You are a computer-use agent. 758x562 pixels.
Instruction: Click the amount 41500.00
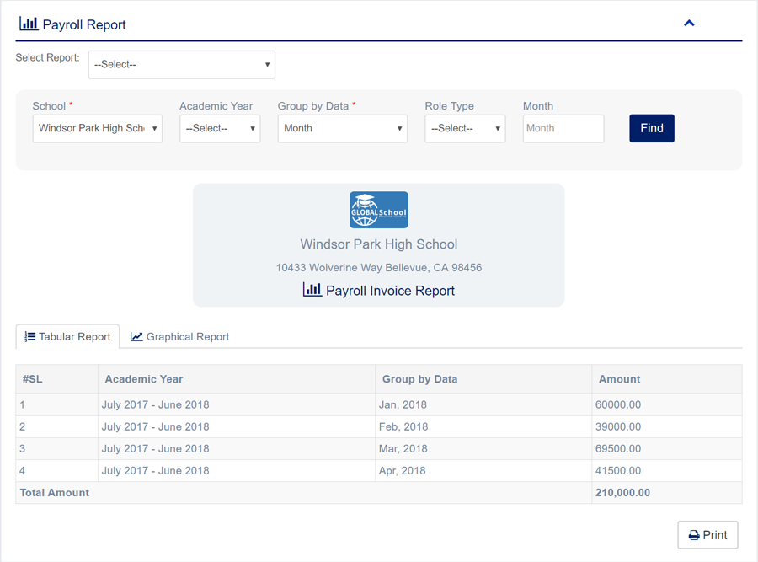[618, 471]
